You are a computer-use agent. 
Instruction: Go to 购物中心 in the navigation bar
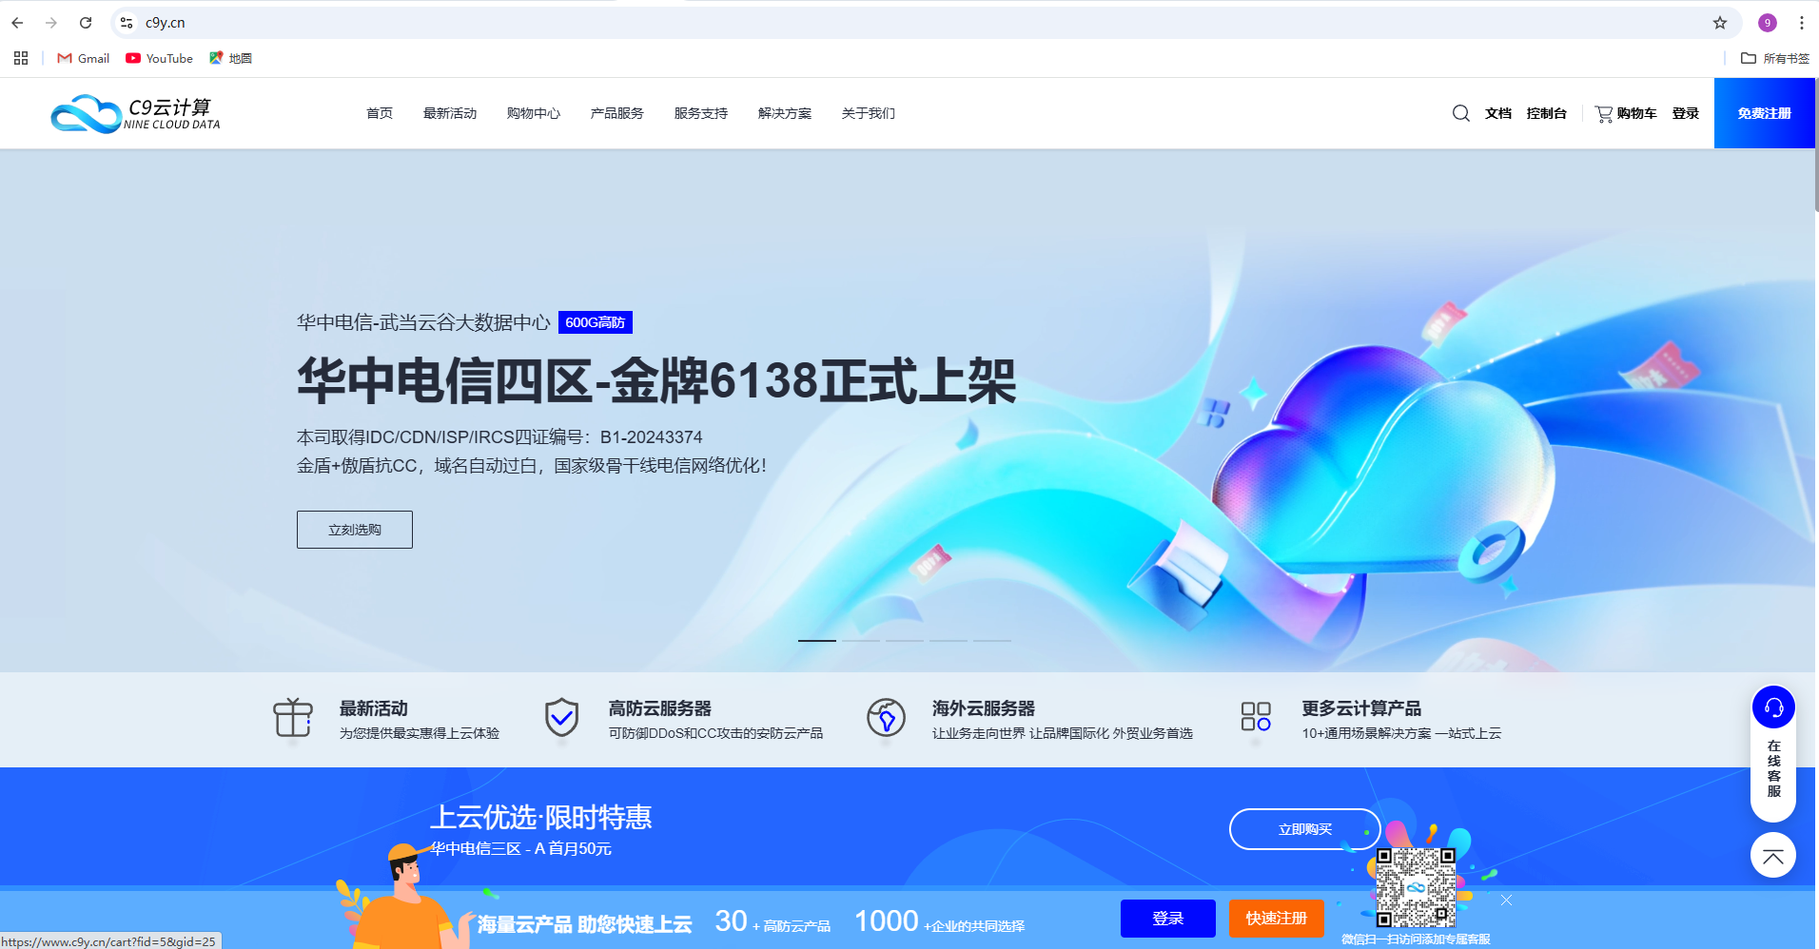pos(533,113)
